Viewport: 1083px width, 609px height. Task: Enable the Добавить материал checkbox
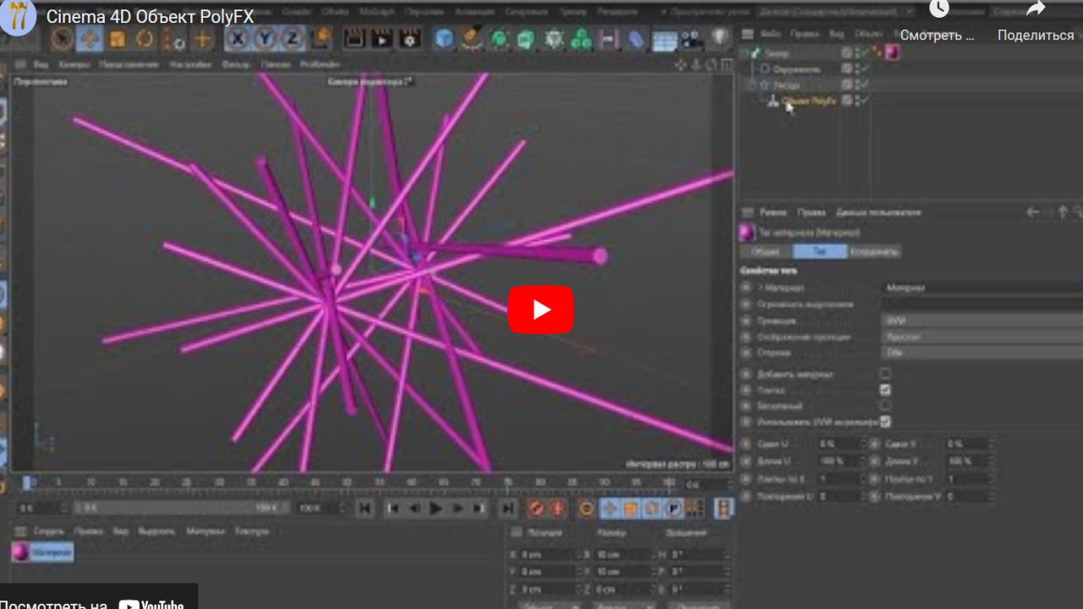[x=885, y=373]
